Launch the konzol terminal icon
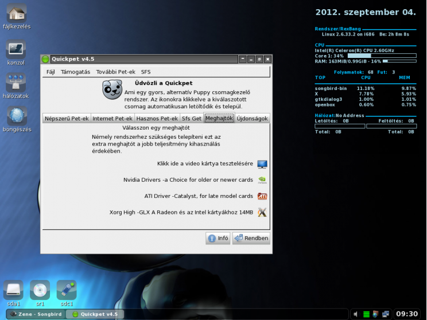 [16, 49]
